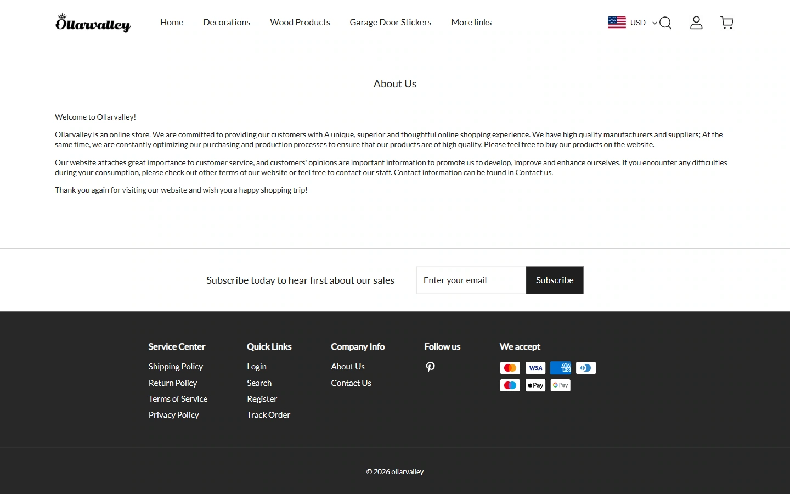Open the Wood Products menu
The height and width of the screenshot is (494, 790).
pyautogui.click(x=300, y=23)
